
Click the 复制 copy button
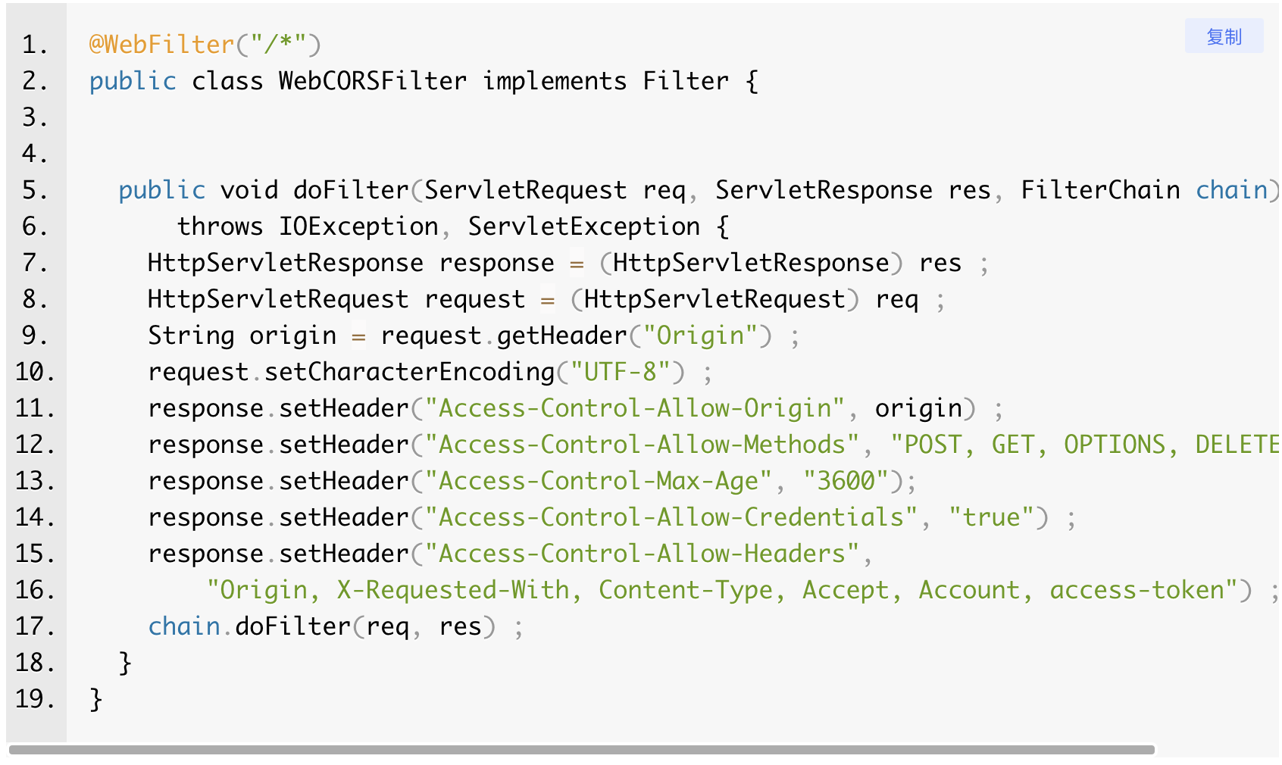point(1223,36)
